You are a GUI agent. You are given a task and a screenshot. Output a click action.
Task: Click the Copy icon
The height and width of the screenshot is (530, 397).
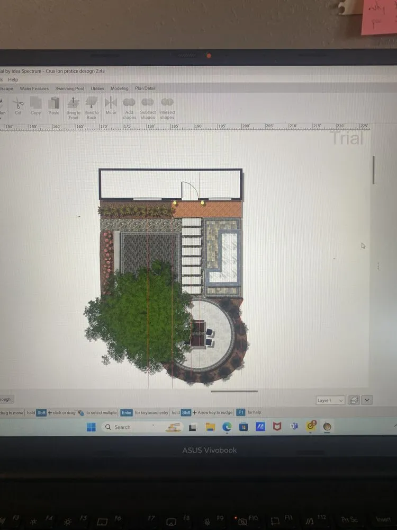click(x=36, y=103)
